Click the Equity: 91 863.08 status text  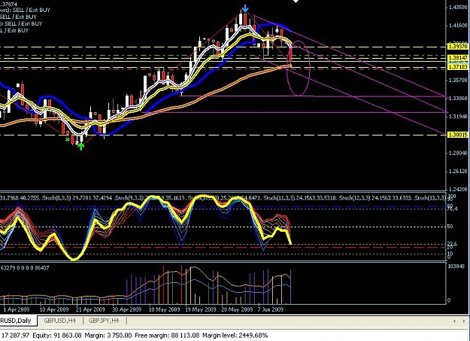point(56,335)
